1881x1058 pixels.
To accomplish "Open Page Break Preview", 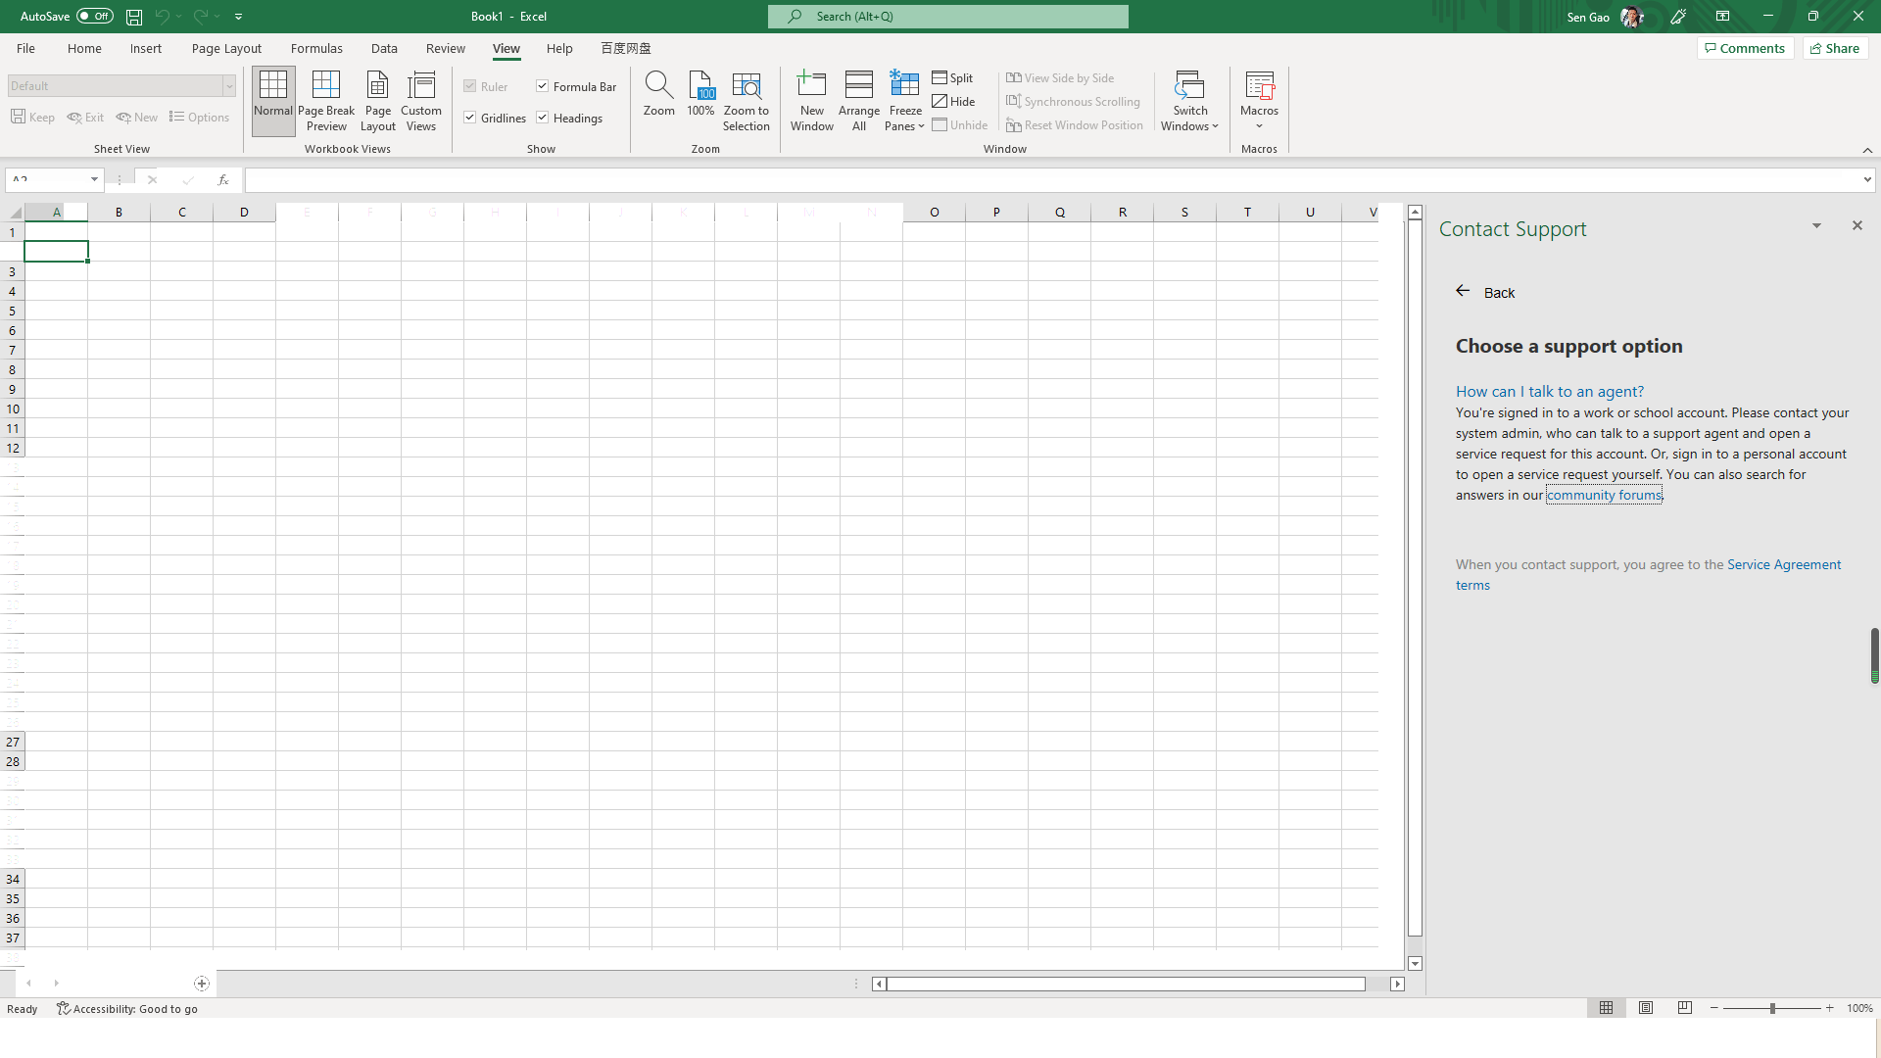I will pyautogui.click(x=326, y=101).
